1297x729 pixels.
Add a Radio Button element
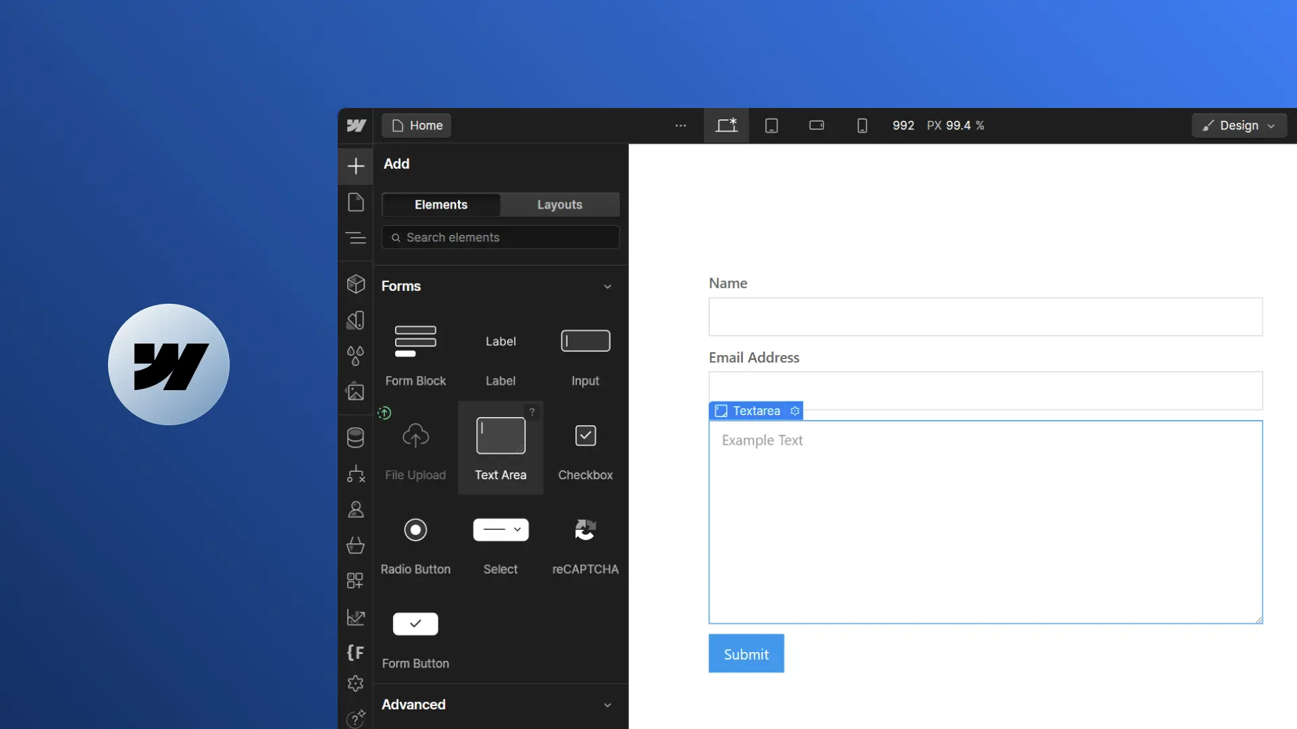coord(415,543)
